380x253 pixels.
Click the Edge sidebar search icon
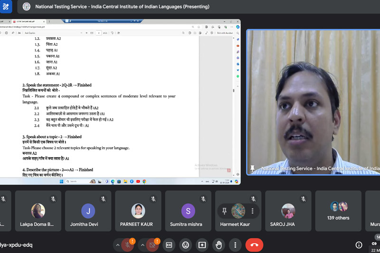pos(238,33)
